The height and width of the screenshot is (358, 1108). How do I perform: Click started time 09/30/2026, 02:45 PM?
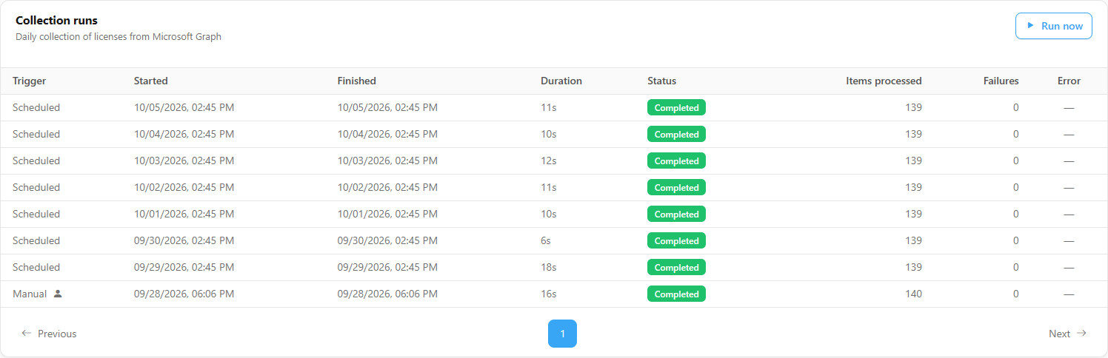[184, 241]
